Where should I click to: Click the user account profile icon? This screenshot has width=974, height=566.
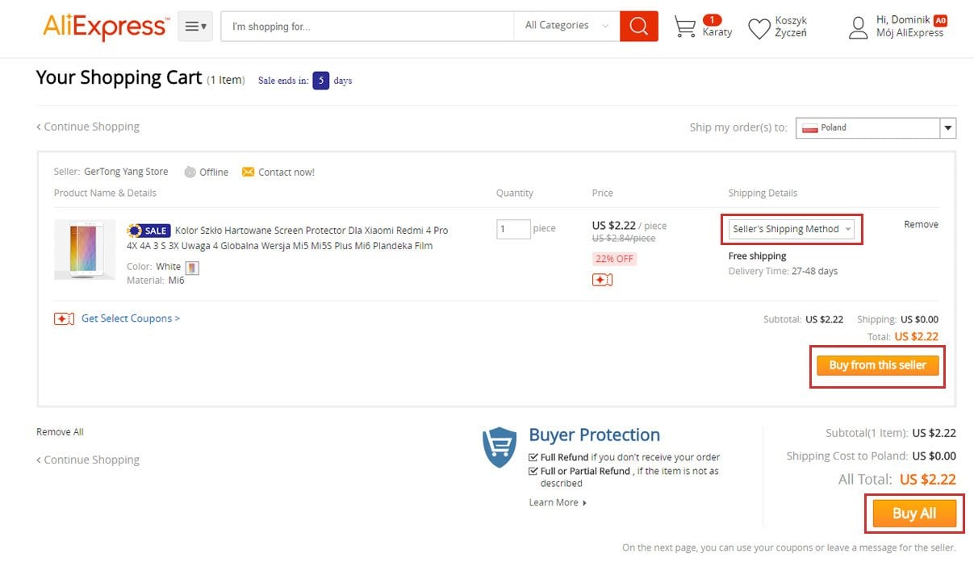pyautogui.click(x=858, y=27)
